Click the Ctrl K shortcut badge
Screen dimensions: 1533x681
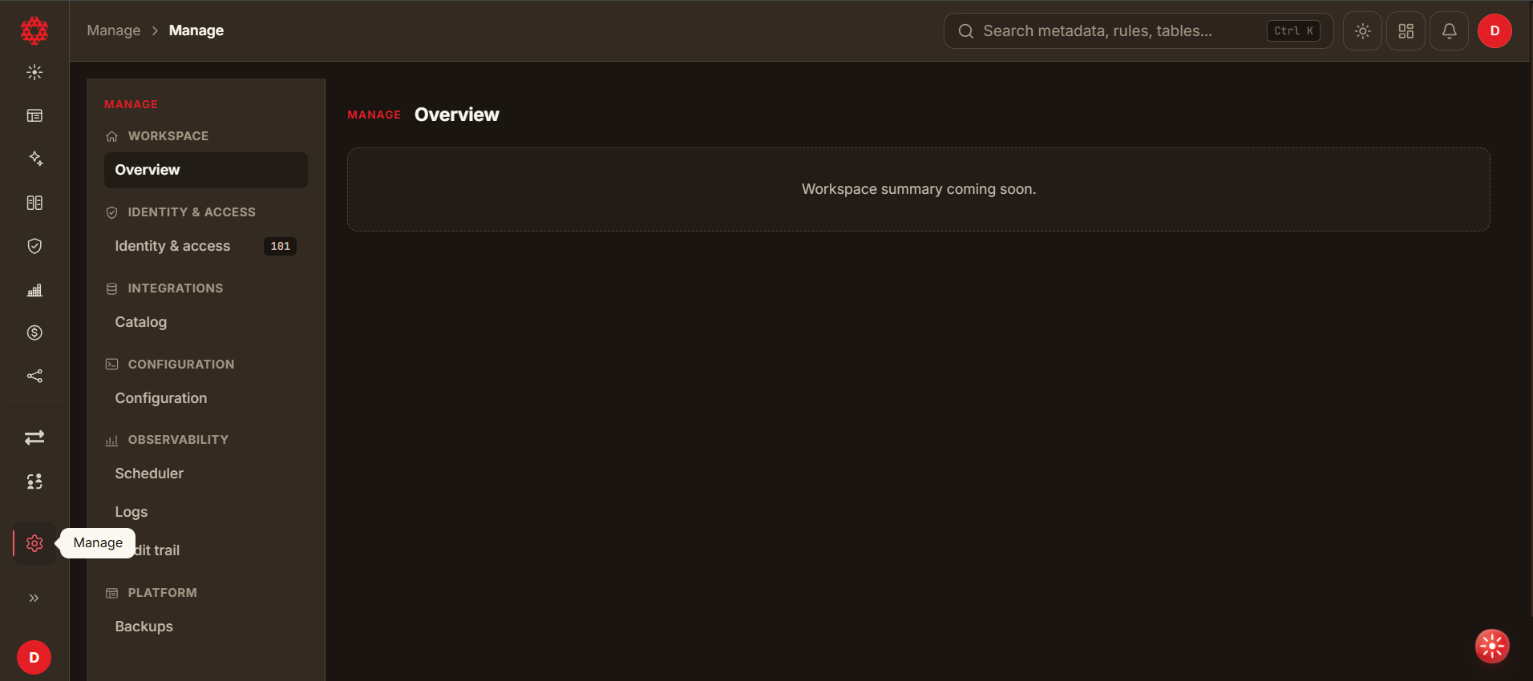point(1293,31)
